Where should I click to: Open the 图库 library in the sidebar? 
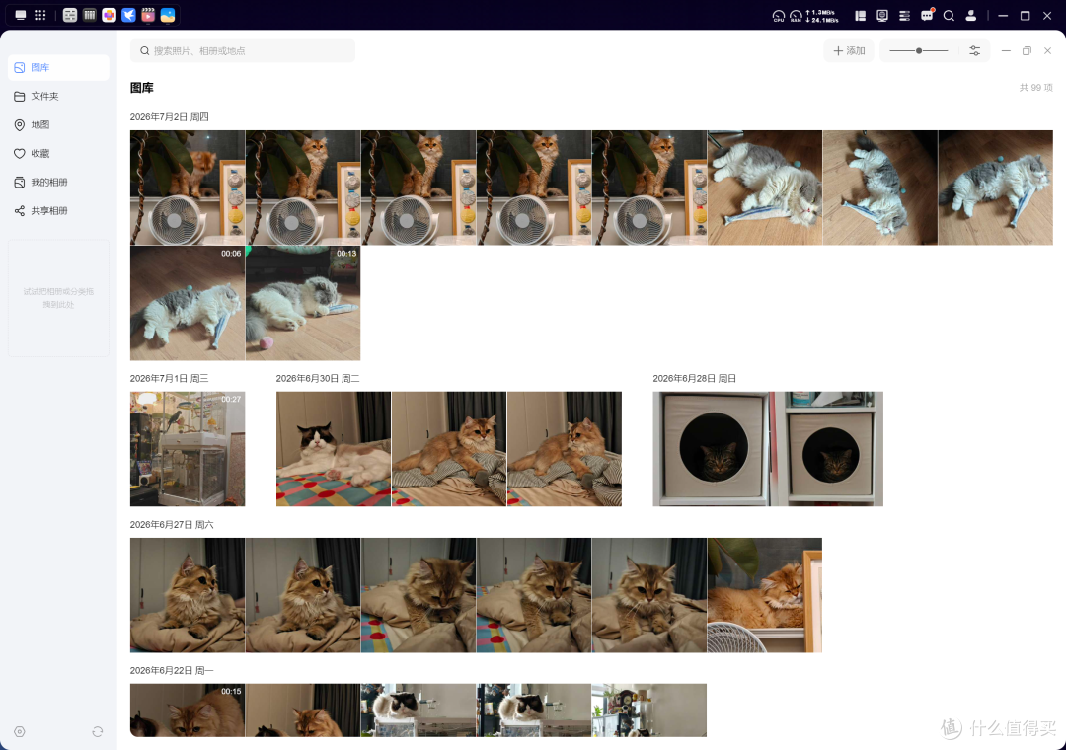[x=58, y=67]
